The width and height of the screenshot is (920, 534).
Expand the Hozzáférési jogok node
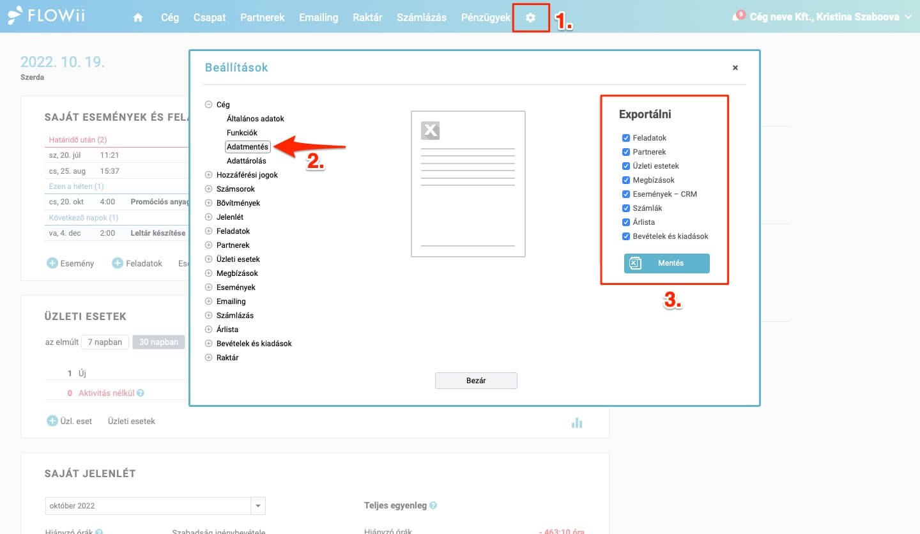[208, 175]
